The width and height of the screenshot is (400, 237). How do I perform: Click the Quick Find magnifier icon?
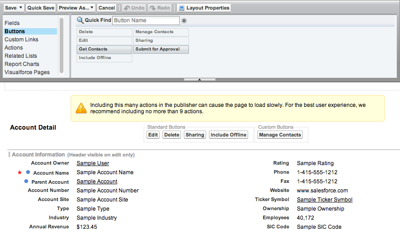tap(80, 20)
